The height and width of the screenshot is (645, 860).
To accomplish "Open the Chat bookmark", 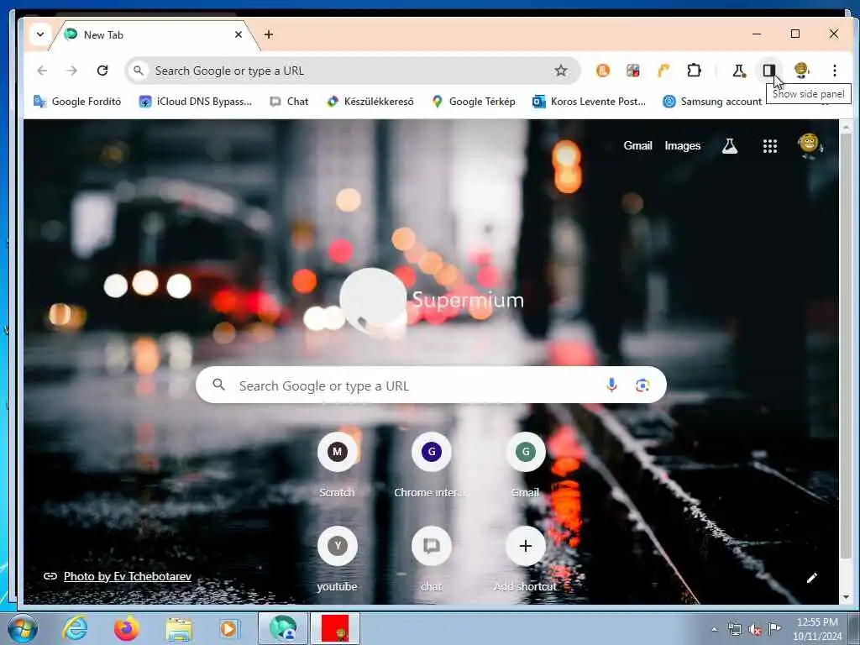I will (x=289, y=102).
